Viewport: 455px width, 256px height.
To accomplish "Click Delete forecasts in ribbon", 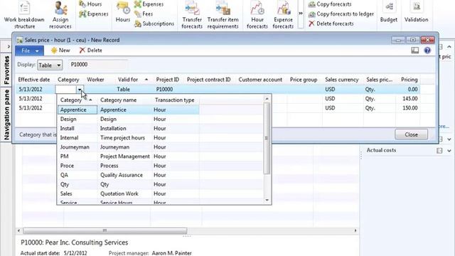I will [x=331, y=23].
